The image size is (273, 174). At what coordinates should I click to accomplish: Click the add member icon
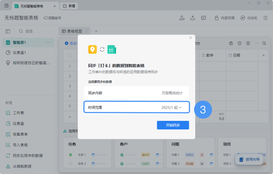(x=182, y=18)
